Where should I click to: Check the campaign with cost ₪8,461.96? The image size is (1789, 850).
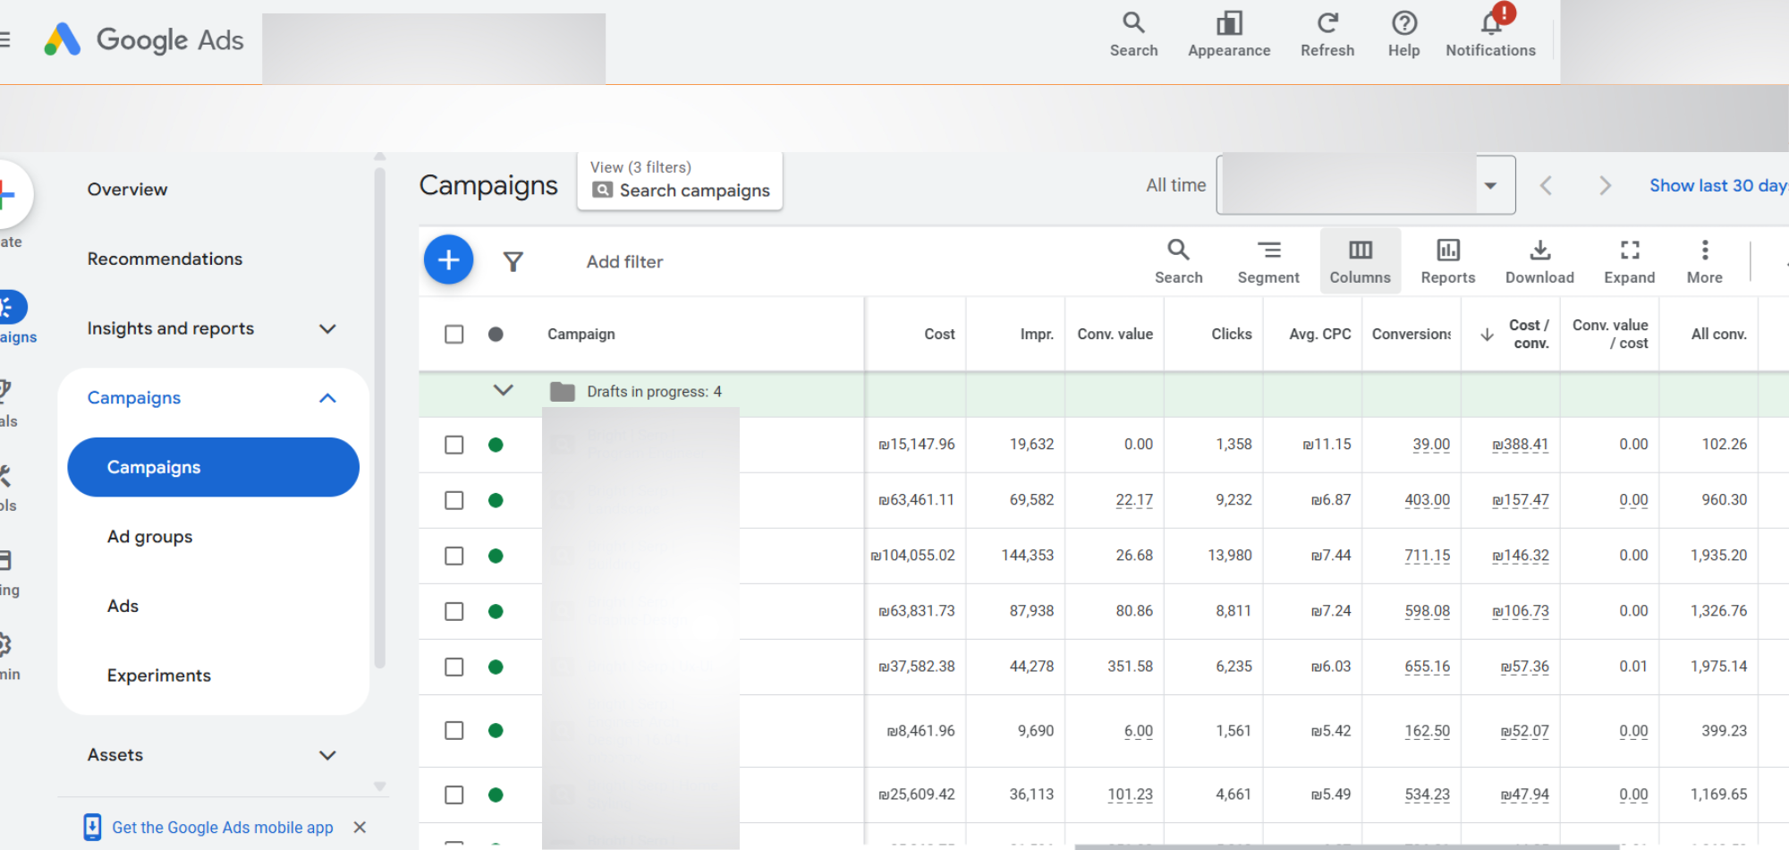coord(454,730)
